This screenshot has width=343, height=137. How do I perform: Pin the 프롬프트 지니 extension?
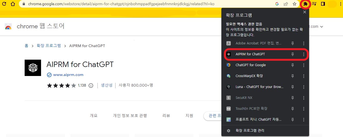pos(293,120)
